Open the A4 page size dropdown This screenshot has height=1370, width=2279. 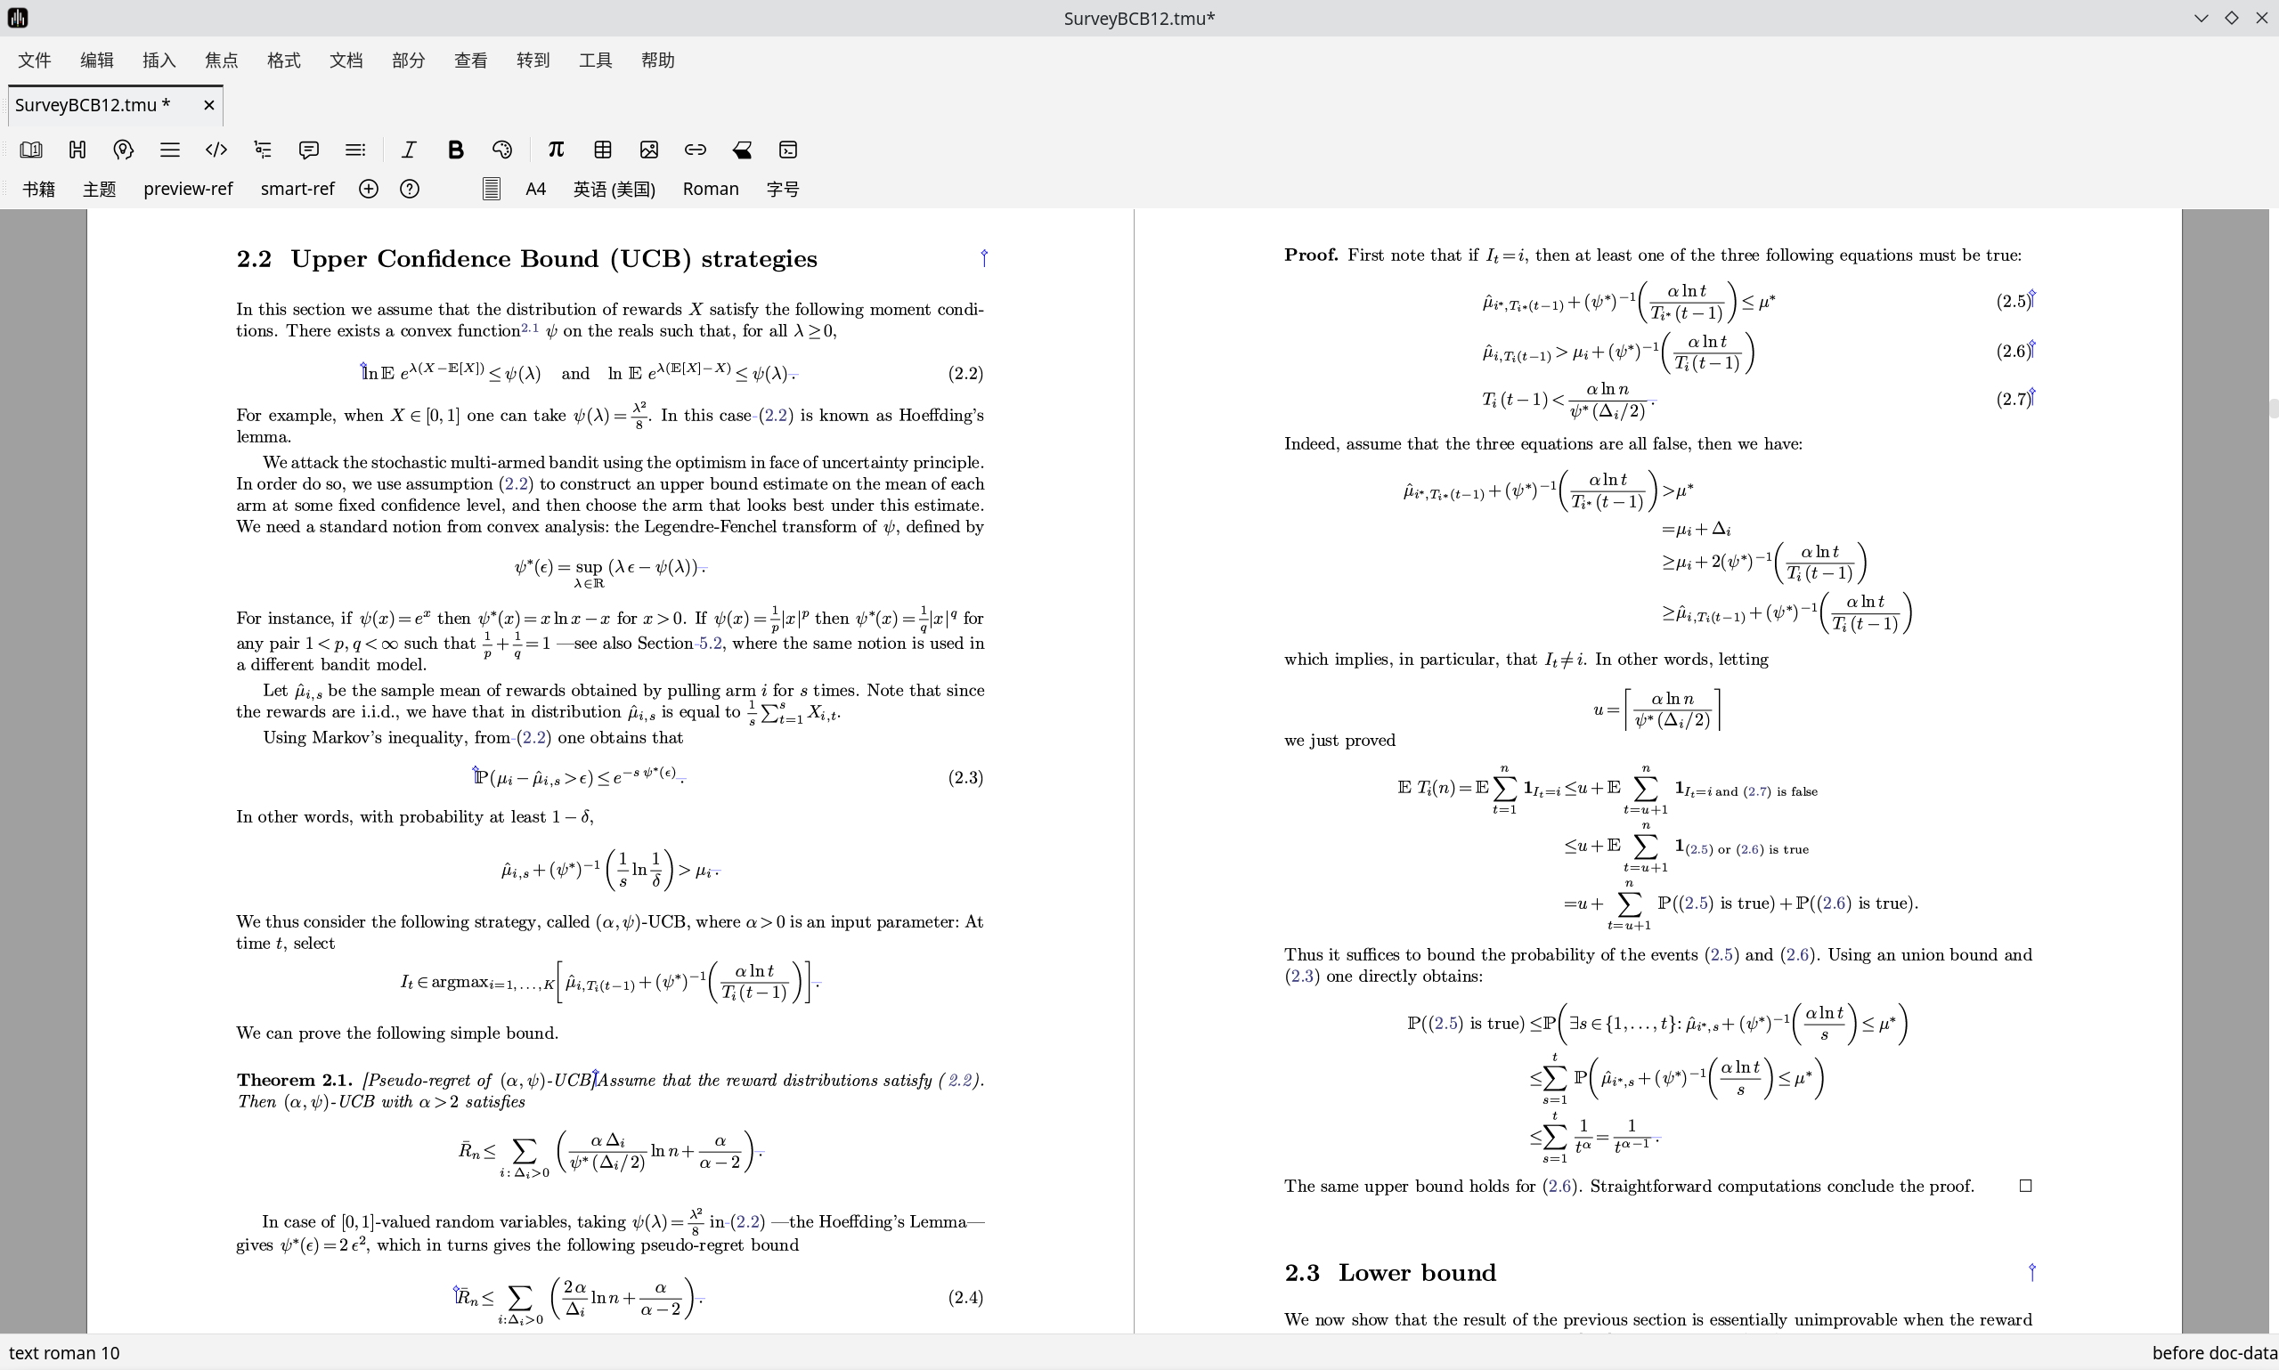[535, 189]
